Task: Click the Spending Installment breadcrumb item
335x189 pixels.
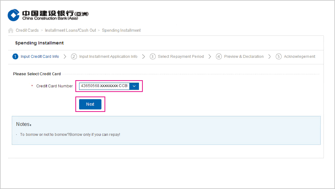Action: (121, 30)
